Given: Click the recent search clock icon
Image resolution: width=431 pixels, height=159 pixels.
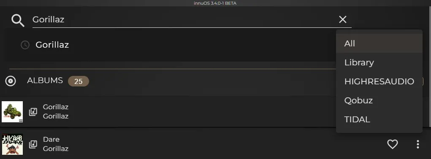Looking at the screenshot, I should point(25,45).
